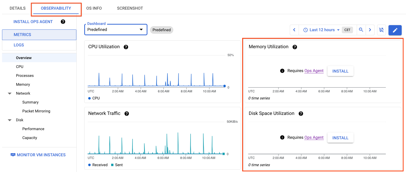Screen dimensions: 406x172
Task: Collapse the Network tree section
Action: (10, 94)
